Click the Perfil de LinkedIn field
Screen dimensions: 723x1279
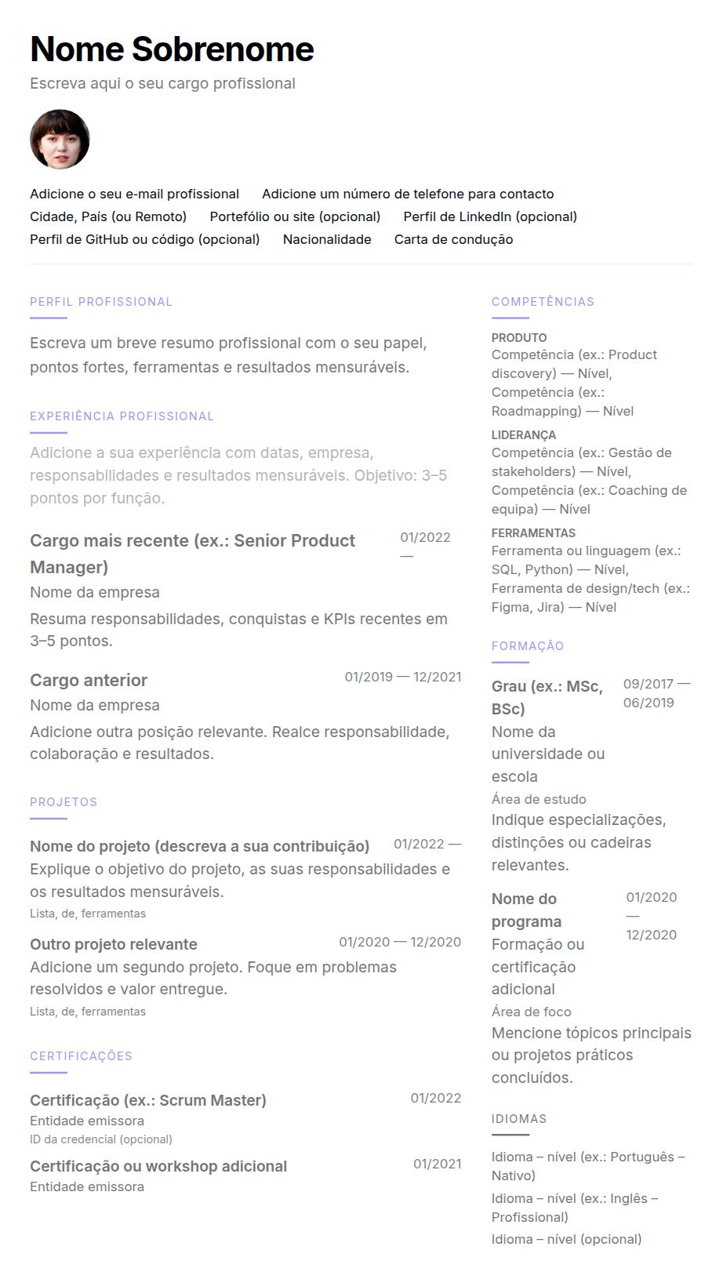pyautogui.click(x=490, y=216)
